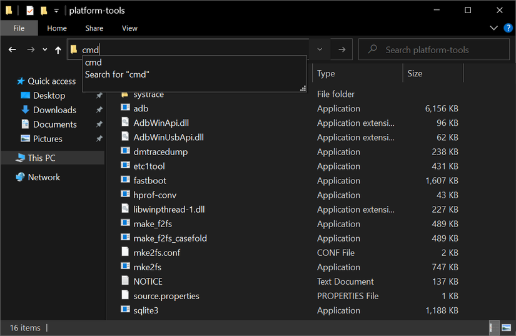
Task: Expand the ribbon chevron
Action: (494, 28)
